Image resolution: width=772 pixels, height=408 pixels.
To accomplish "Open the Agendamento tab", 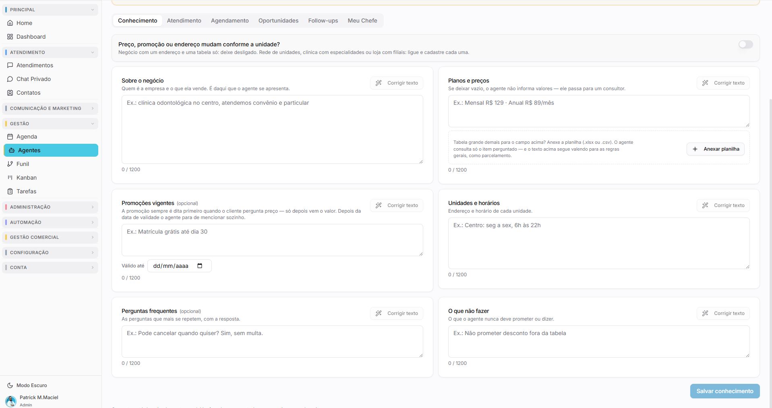I will 230,21.
